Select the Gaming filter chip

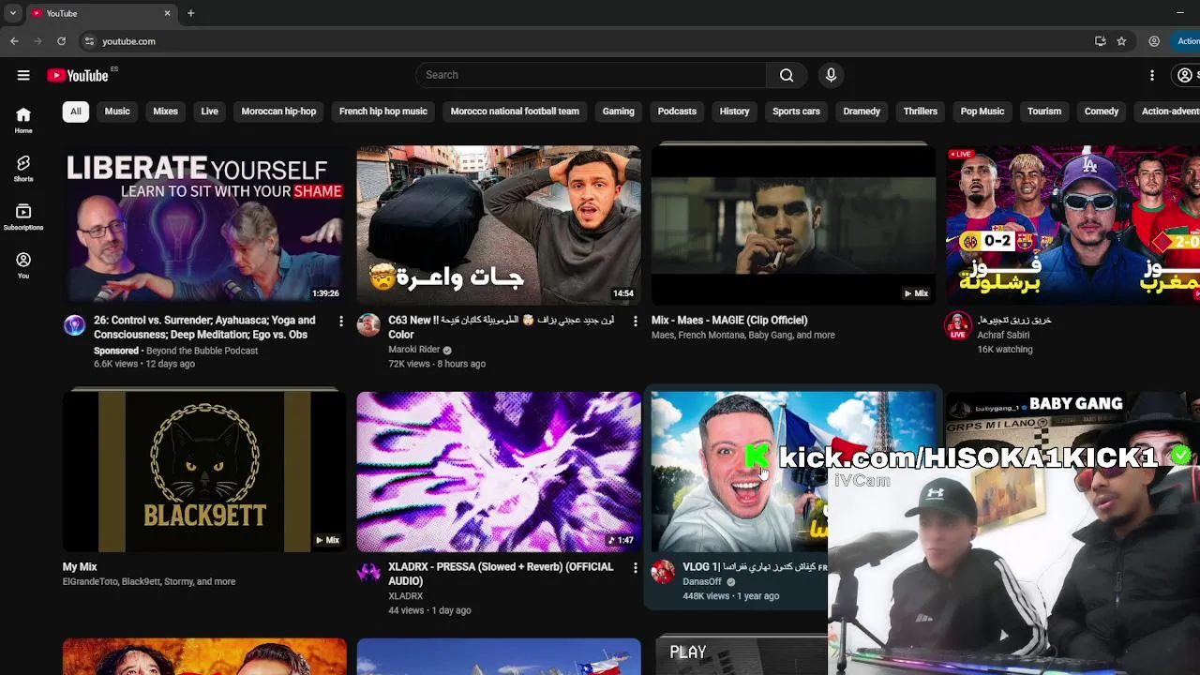[619, 112]
